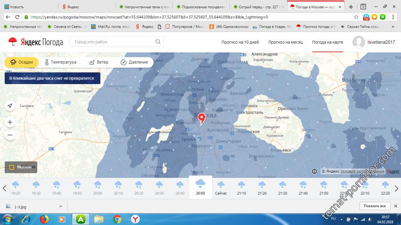Expand the 1-3.jpg download options
Screen dimensions: 401x225
[x=61, y=206]
